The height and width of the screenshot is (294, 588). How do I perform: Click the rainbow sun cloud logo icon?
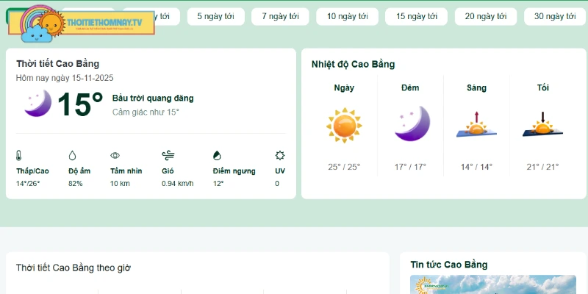click(x=42, y=24)
